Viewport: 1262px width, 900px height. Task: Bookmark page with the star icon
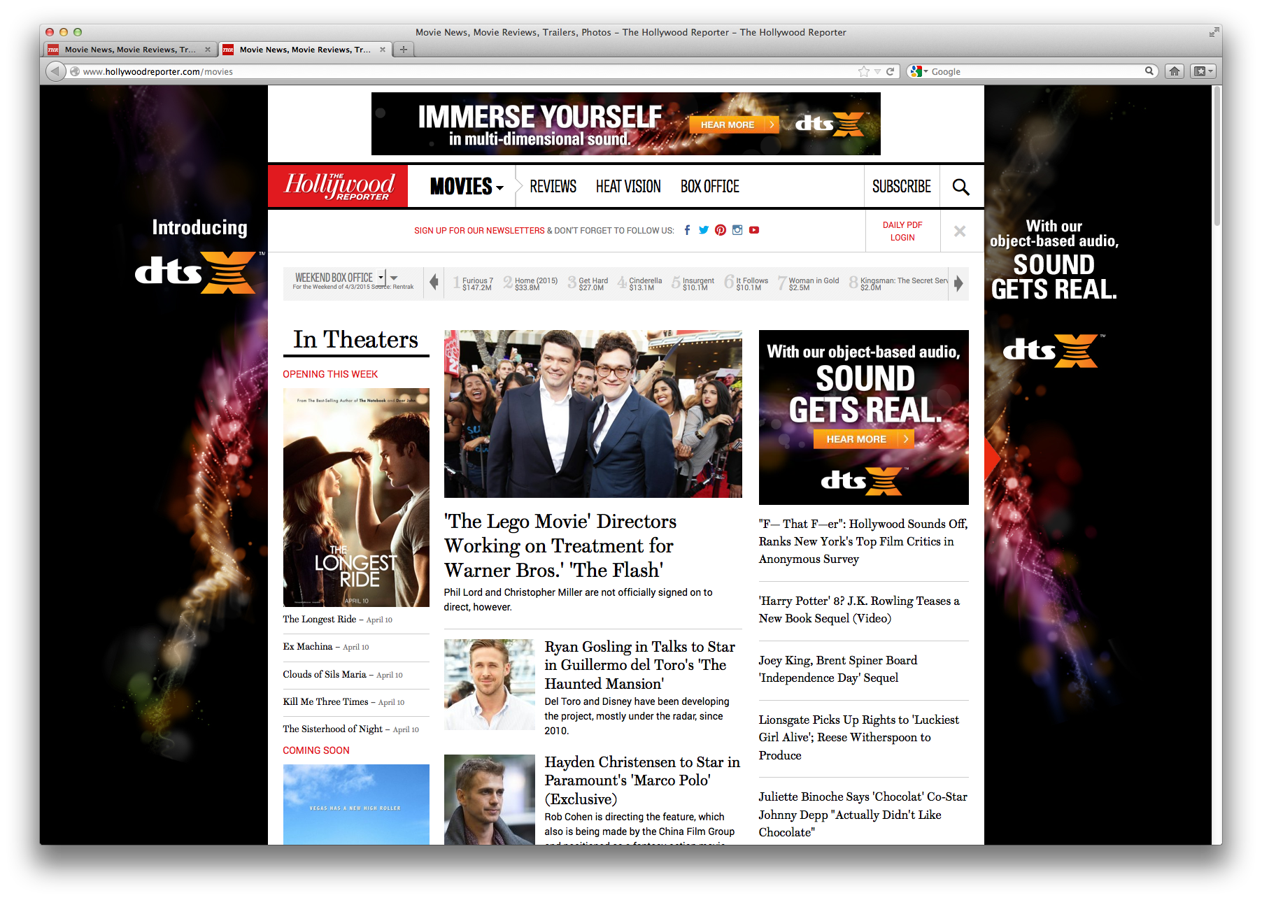[x=864, y=71]
